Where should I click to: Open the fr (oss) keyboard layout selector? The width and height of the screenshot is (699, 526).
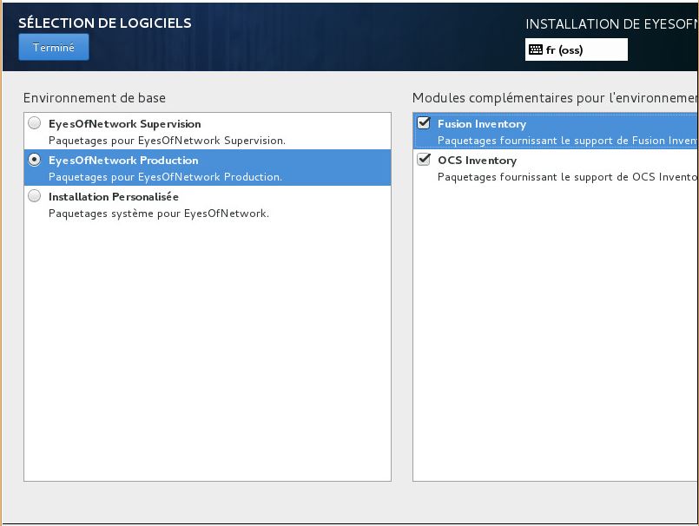coord(577,49)
